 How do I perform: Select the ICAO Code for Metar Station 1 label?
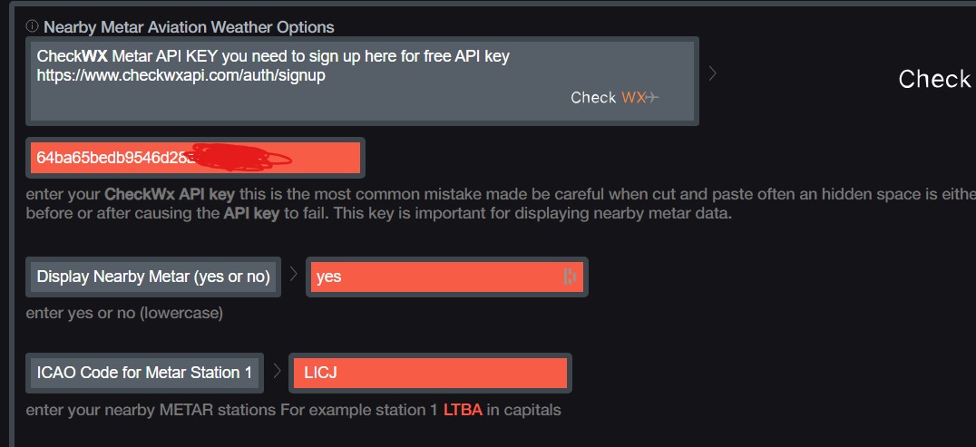(x=144, y=373)
